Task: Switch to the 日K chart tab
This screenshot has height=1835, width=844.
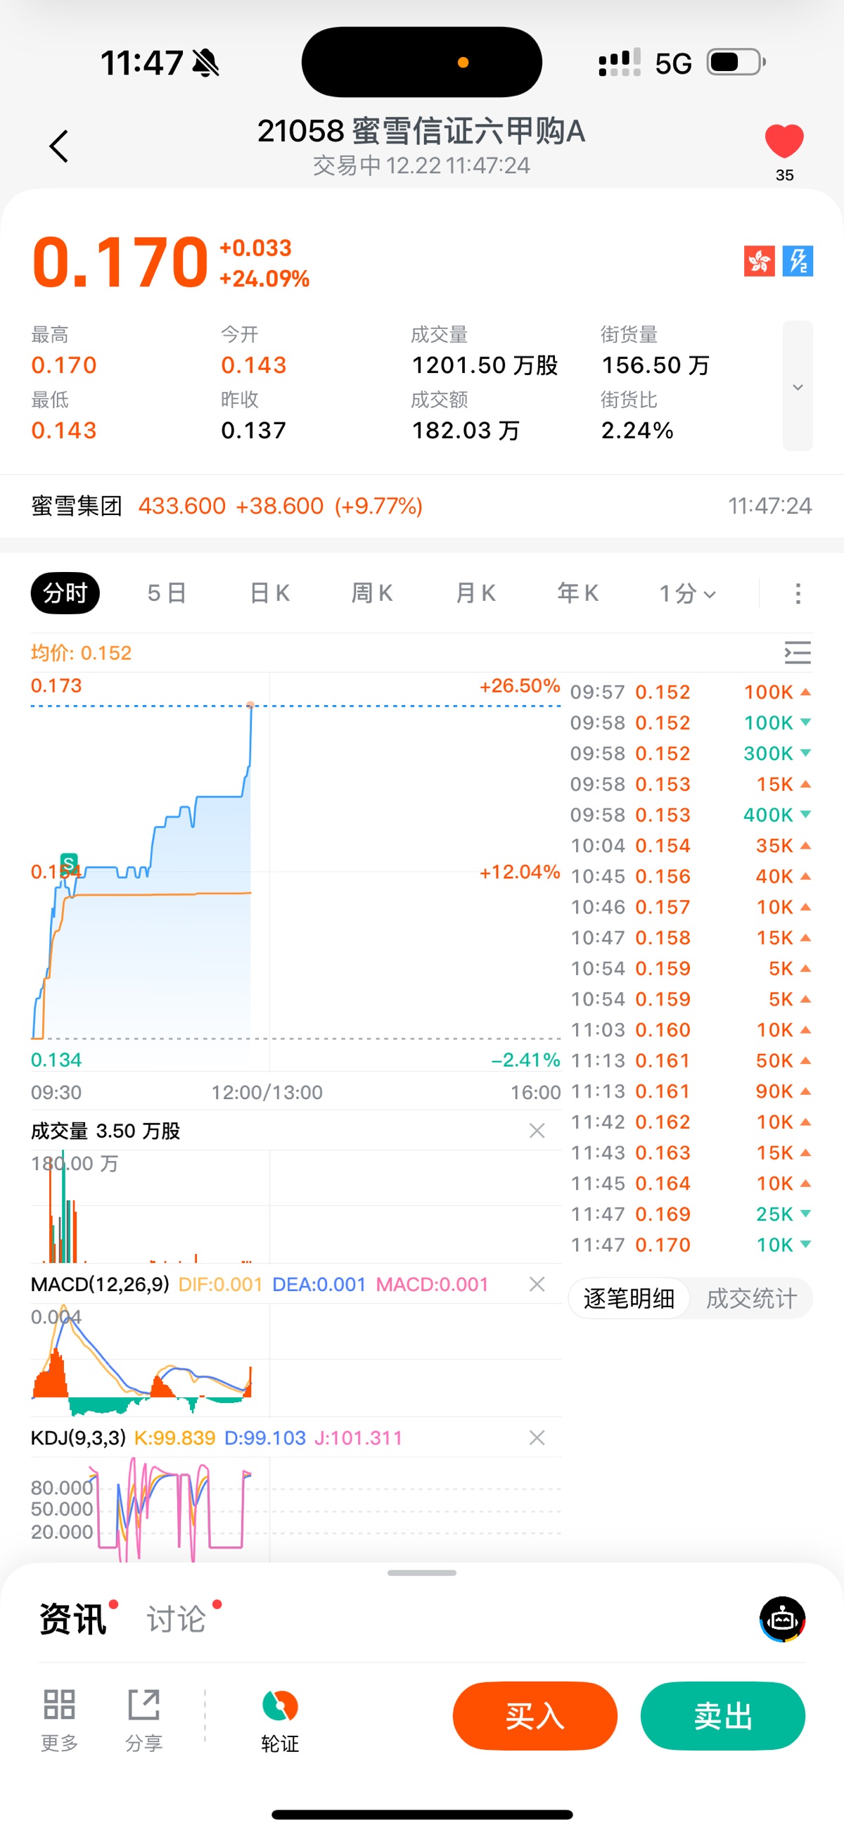Action: point(270,593)
